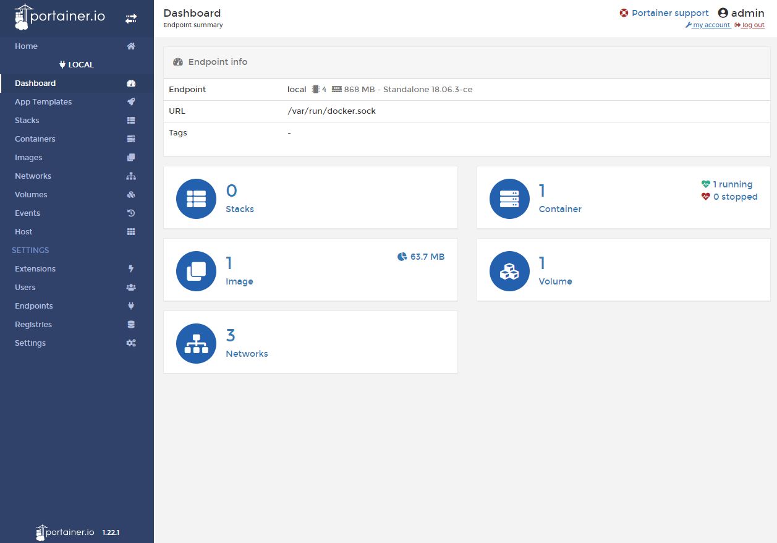This screenshot has height=543, width=777.
Task: Open the Networks dashboard tile
Action: point(310,343)
